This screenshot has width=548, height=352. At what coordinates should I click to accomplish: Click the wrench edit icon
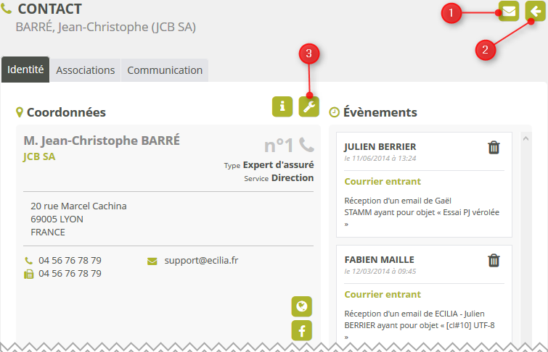click(309, 106)
